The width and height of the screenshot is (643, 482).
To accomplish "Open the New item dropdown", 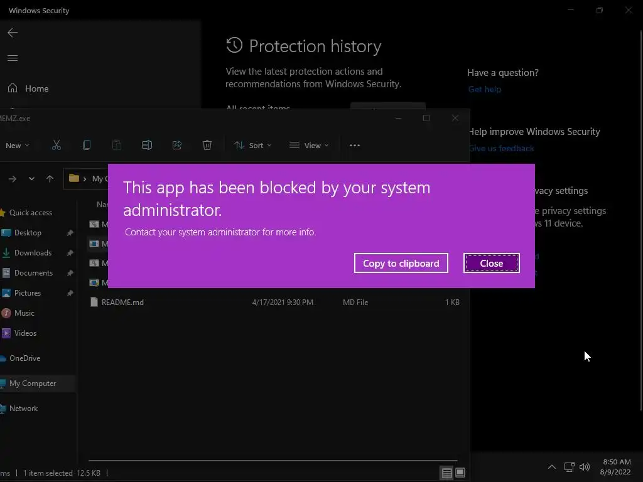I will pyautogui.click(x=17, y=145).
